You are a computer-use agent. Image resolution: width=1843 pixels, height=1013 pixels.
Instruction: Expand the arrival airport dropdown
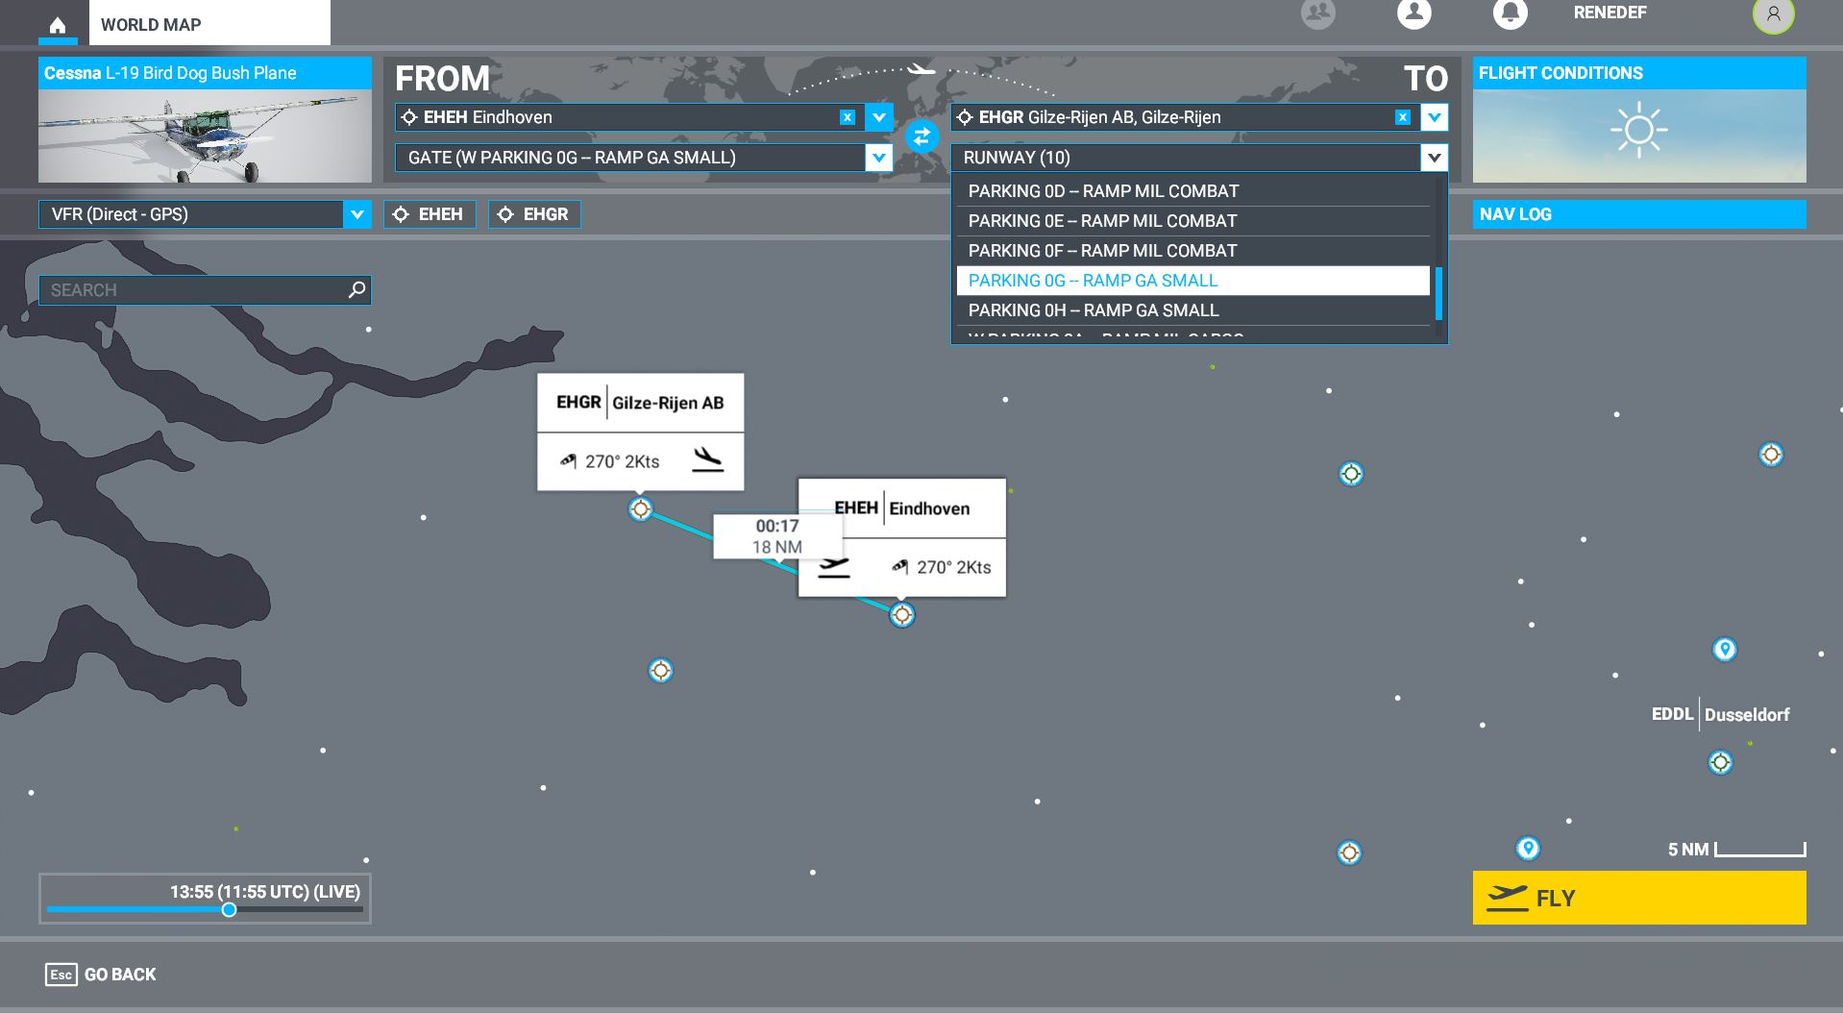(1434, 117)
